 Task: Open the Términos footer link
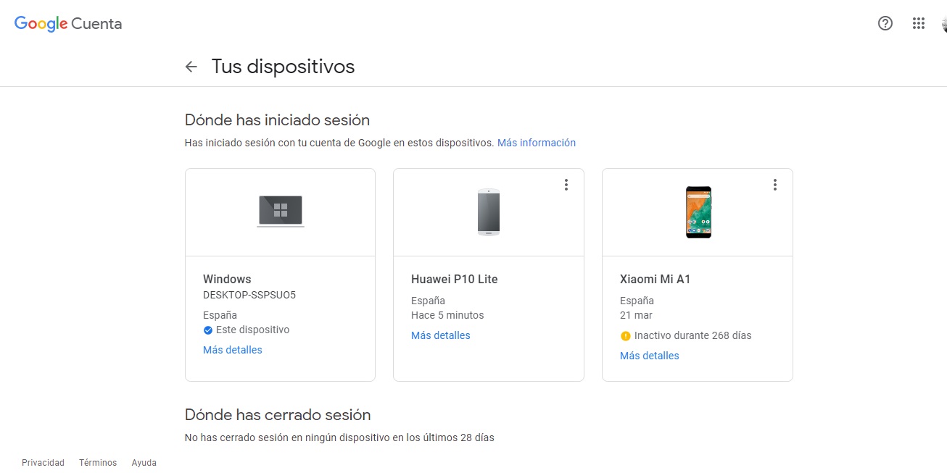pyautogui.click(x=98, y=463)
